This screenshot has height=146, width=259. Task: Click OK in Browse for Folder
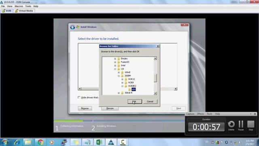point(135,101)
